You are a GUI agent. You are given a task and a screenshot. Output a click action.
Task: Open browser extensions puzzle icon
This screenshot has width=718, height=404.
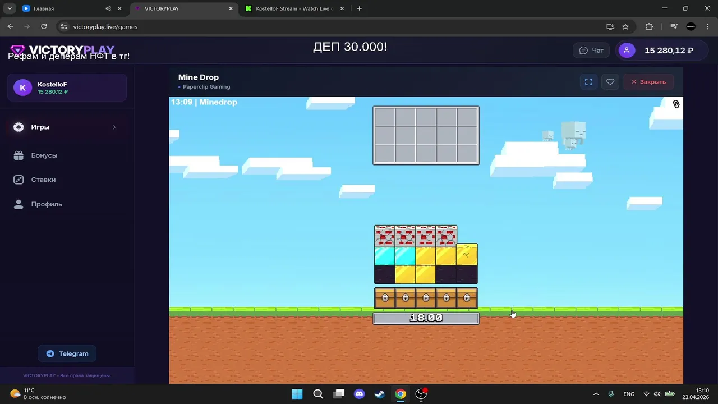[650, 26]
